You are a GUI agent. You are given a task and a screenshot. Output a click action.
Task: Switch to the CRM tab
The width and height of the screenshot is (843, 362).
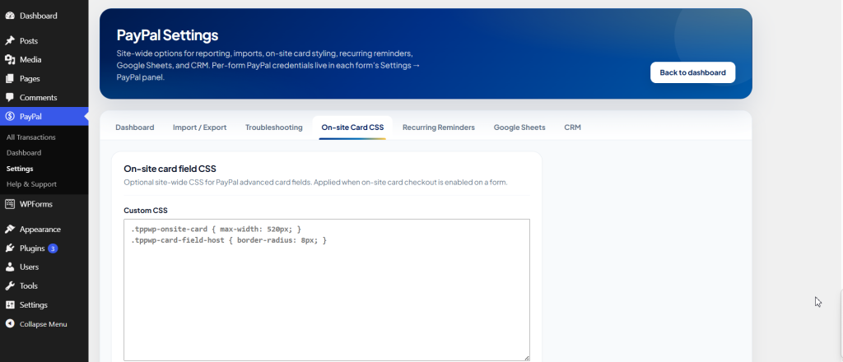[573, 128]
